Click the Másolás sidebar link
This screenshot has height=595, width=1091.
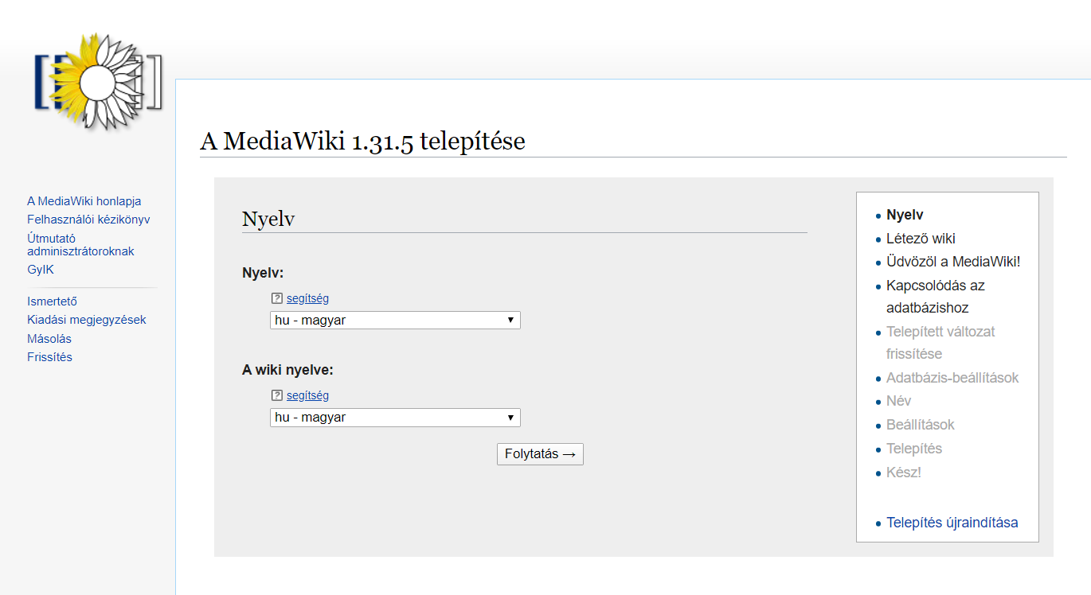[49, 339]
